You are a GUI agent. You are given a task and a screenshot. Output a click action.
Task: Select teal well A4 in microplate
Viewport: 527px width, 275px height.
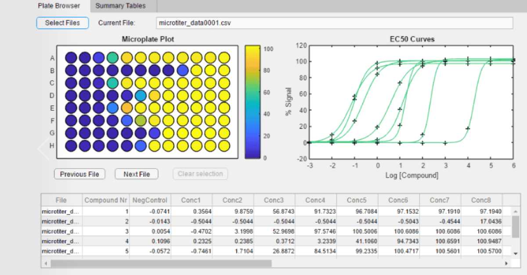point(112,57)
